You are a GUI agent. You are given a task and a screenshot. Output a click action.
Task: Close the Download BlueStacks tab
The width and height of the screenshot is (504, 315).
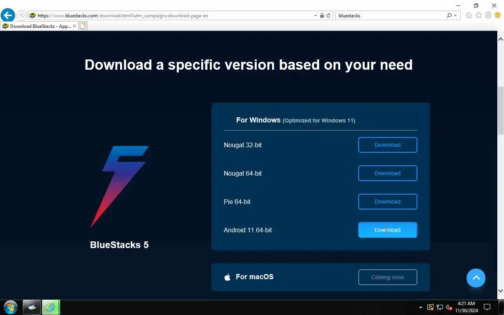click(x=74, y=26)
